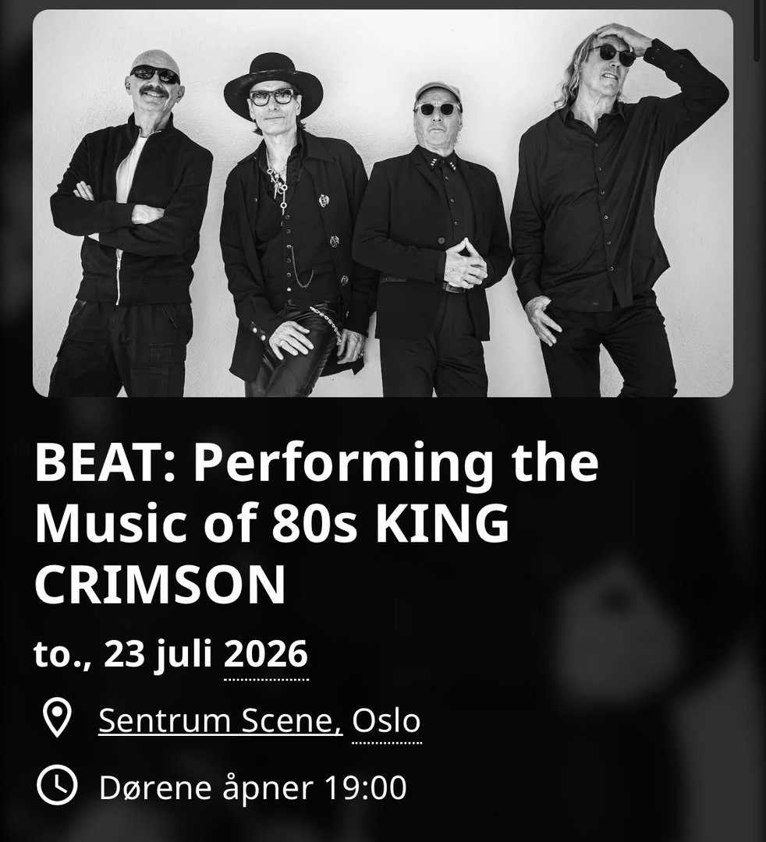
Task: Click the 80s KING text in title
Action: pyautogui.click(x=390, y=524)
